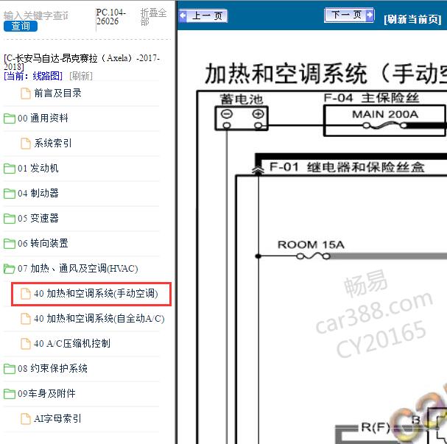This screenshot has height=444, width=447.
Task: Click the folder icon of 06 转向装置
Action: 10,244
